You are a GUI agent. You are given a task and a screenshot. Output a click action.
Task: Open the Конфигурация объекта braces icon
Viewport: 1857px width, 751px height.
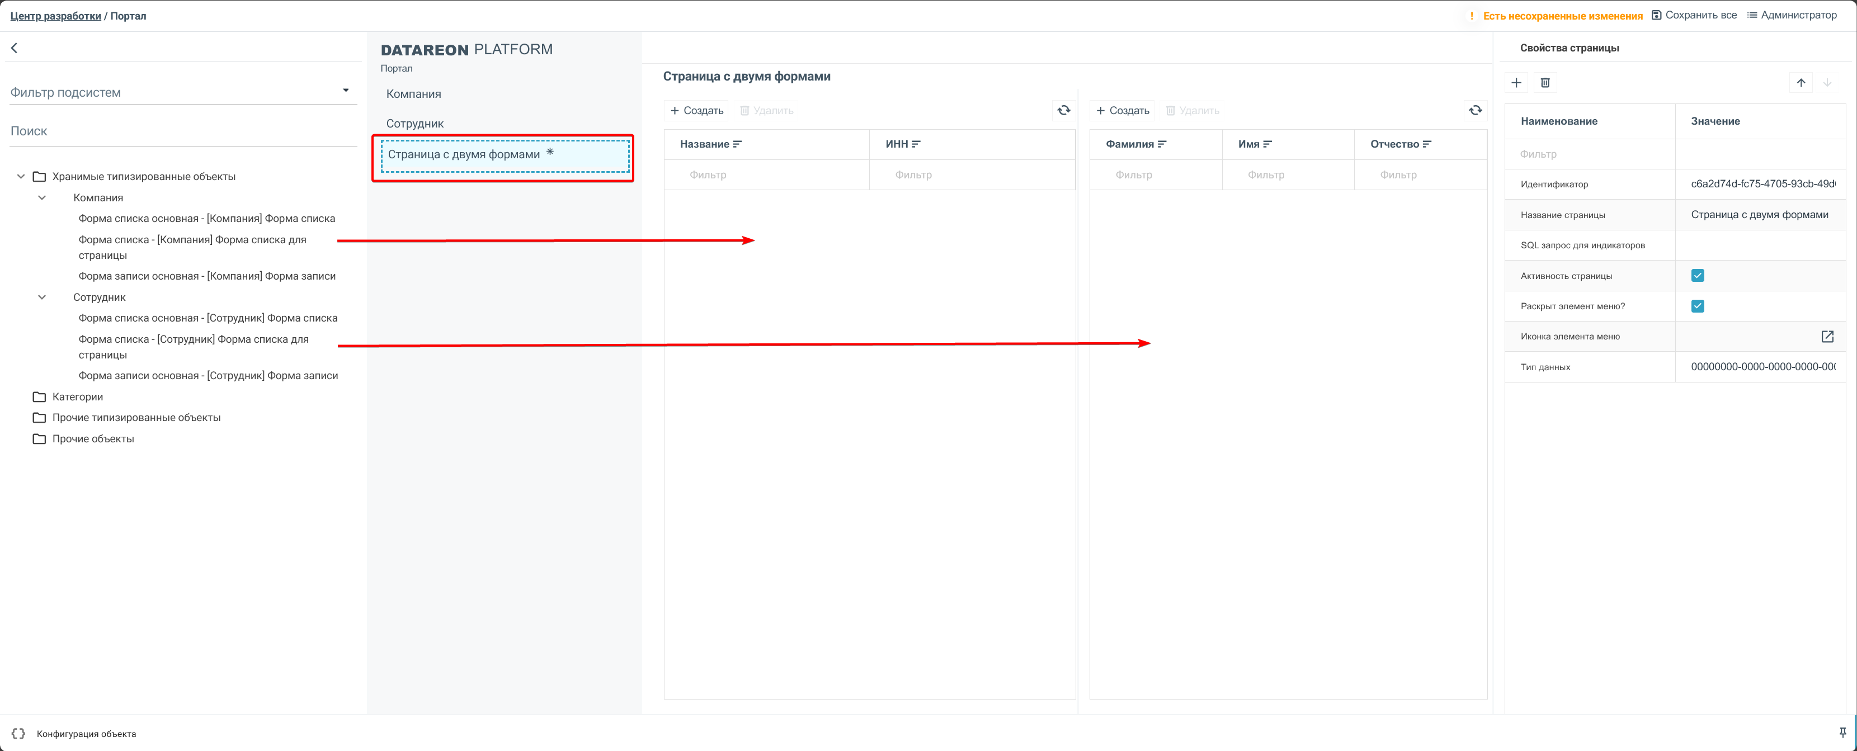click(x=19, y=734)
